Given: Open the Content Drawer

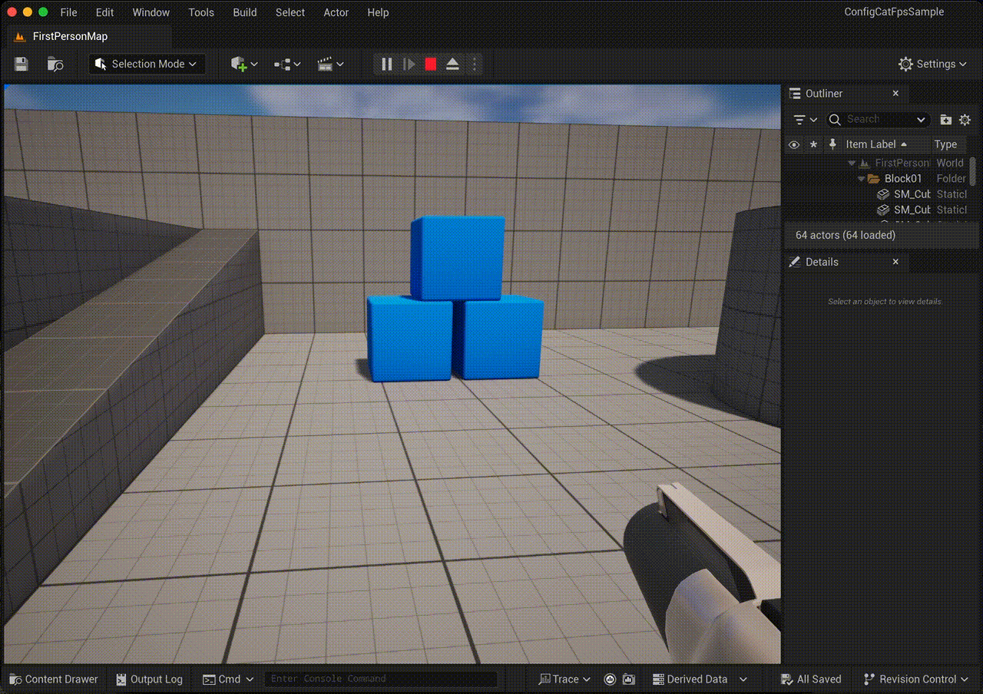Looking at the screenshot, I should pos(52,679).
